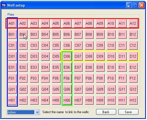Toggle well E06 in the plate

coord(67,67)
